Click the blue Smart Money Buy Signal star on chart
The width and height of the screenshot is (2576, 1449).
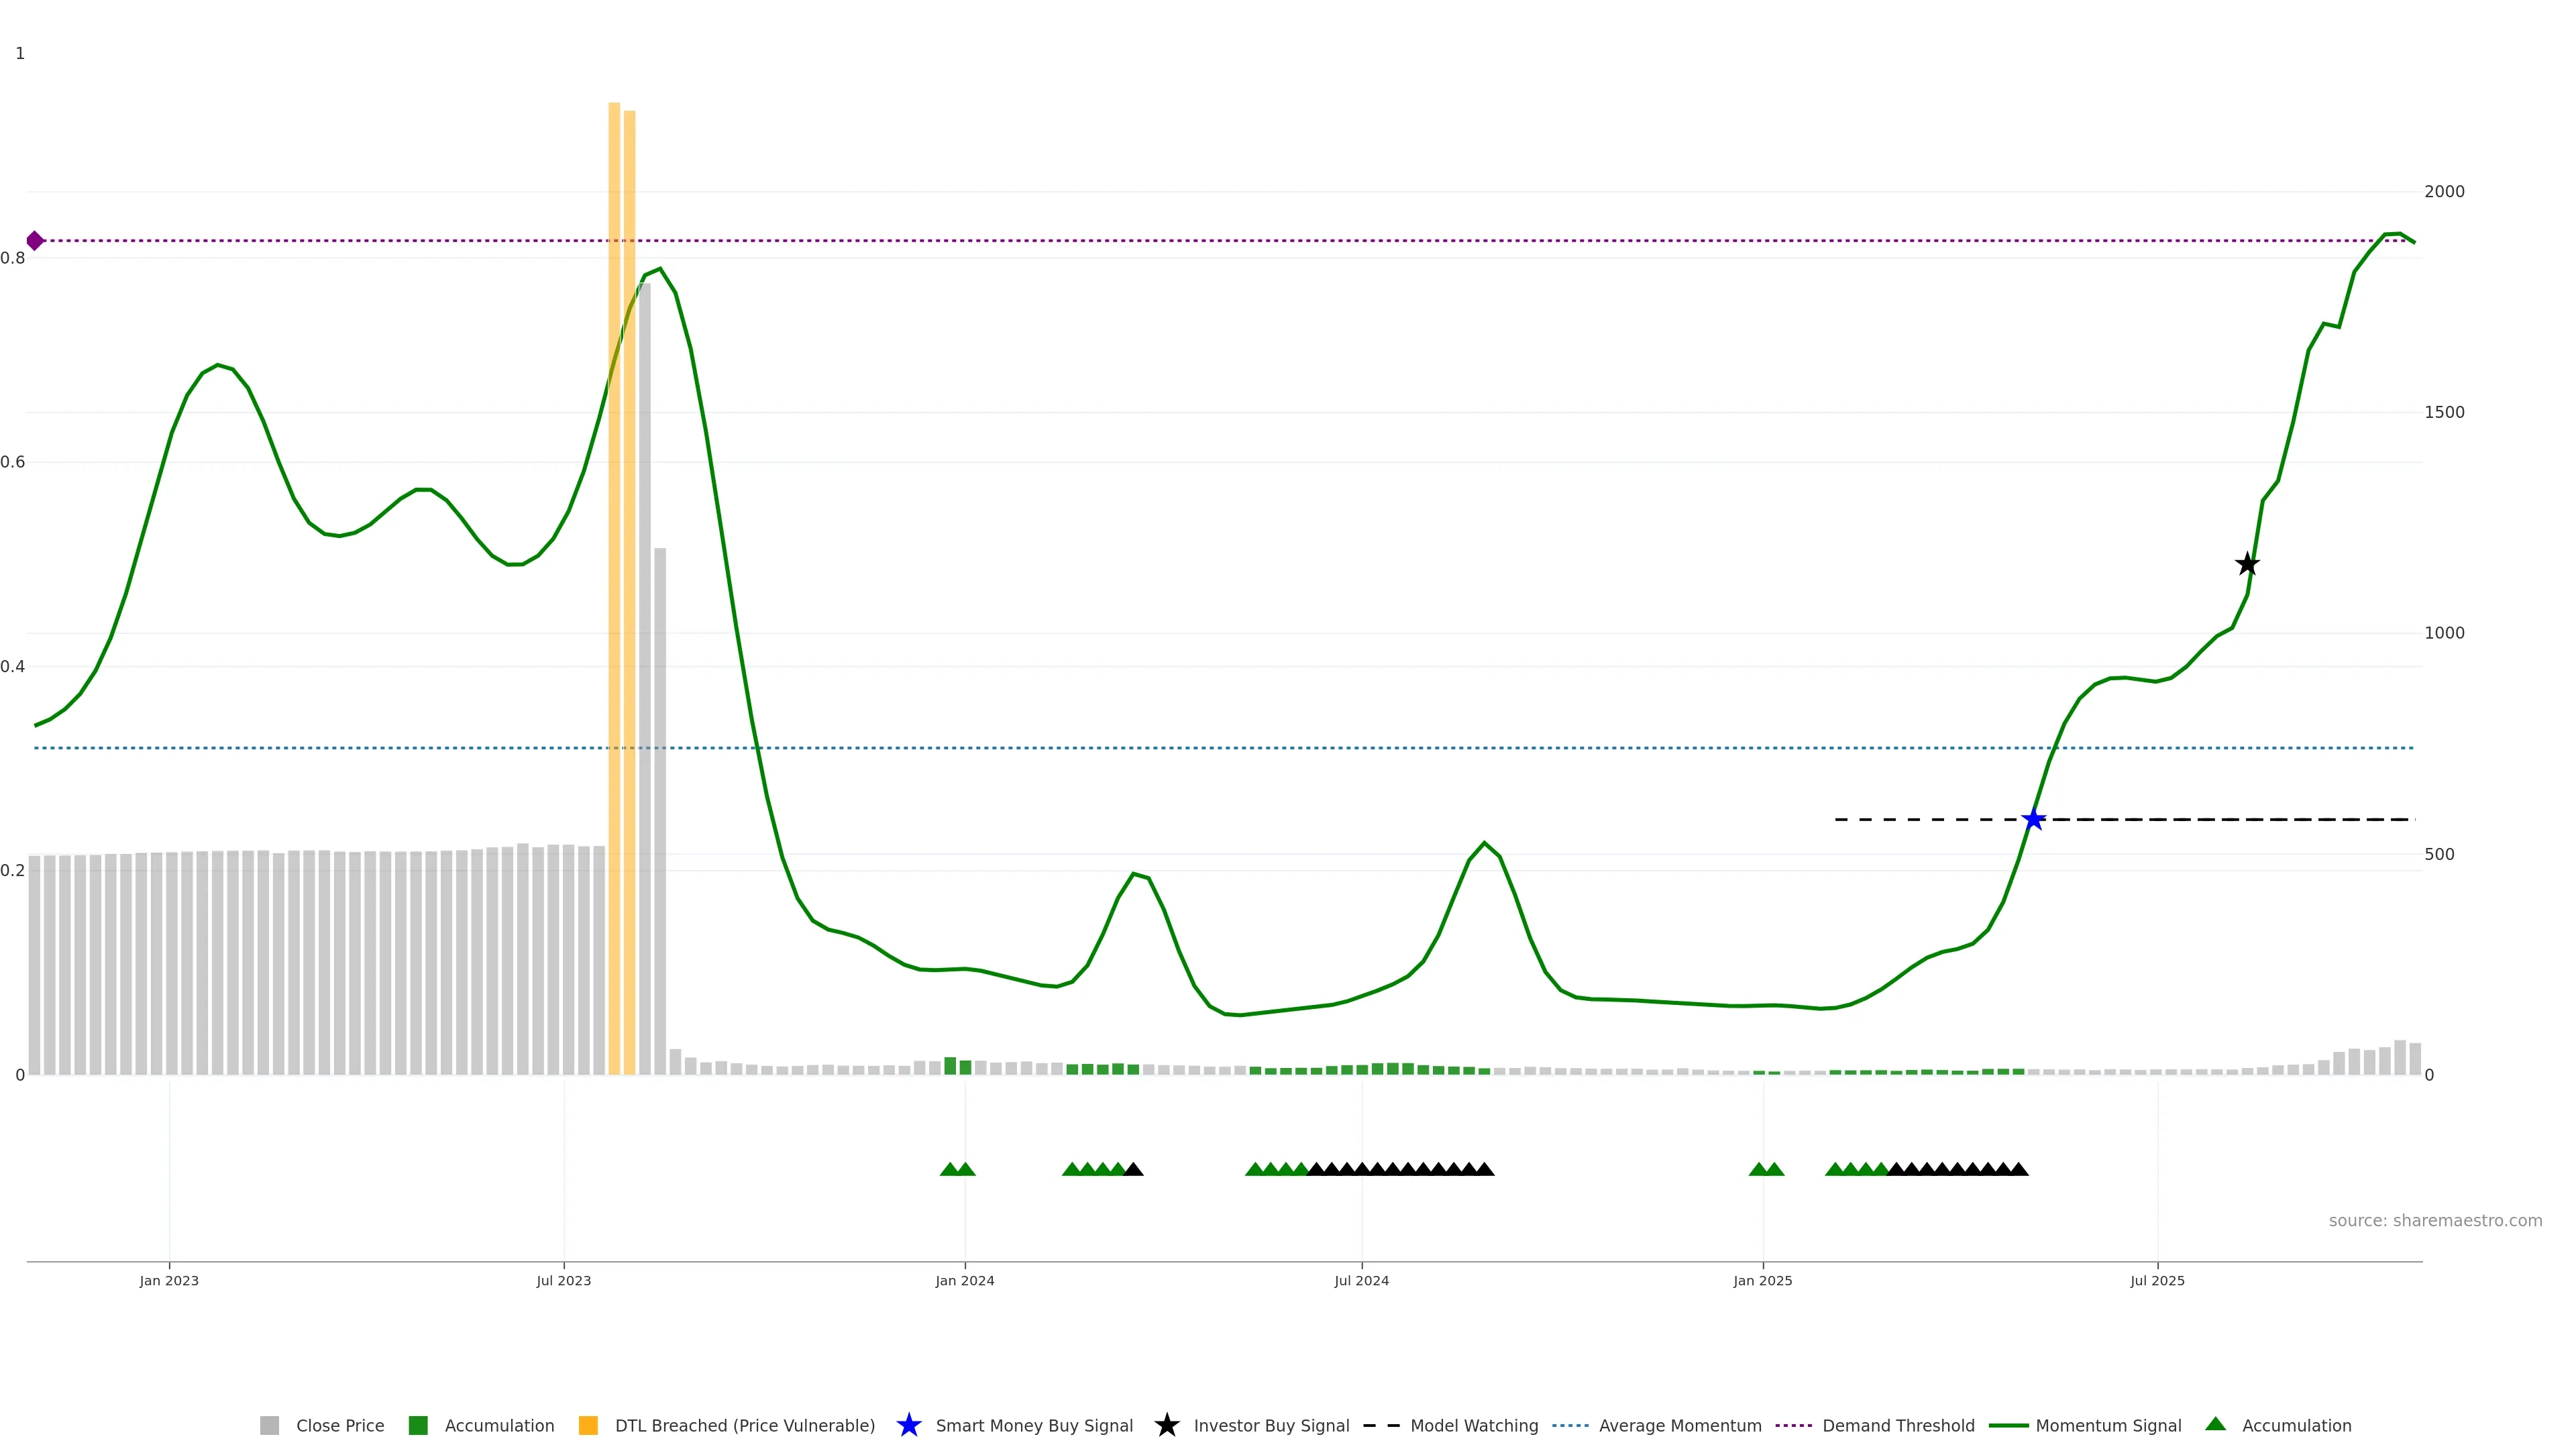(x=2033, y=820)
